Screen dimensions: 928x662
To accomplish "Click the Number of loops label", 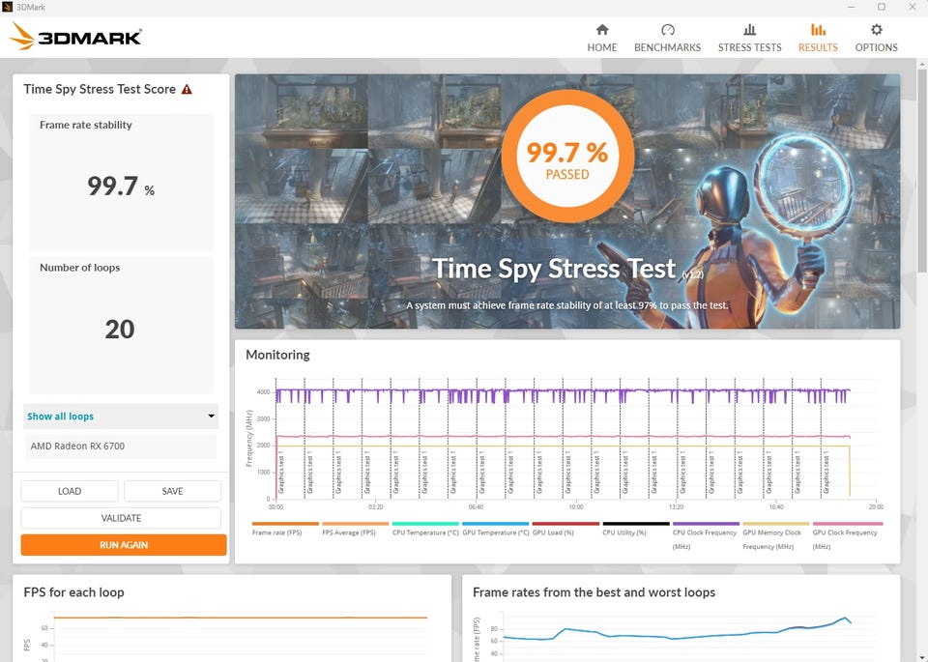I will [80, 268].
